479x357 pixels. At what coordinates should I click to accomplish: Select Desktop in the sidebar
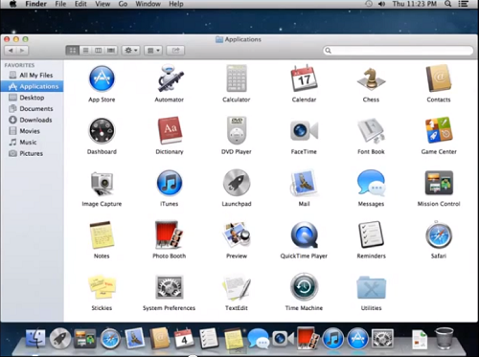coord(32,98)
